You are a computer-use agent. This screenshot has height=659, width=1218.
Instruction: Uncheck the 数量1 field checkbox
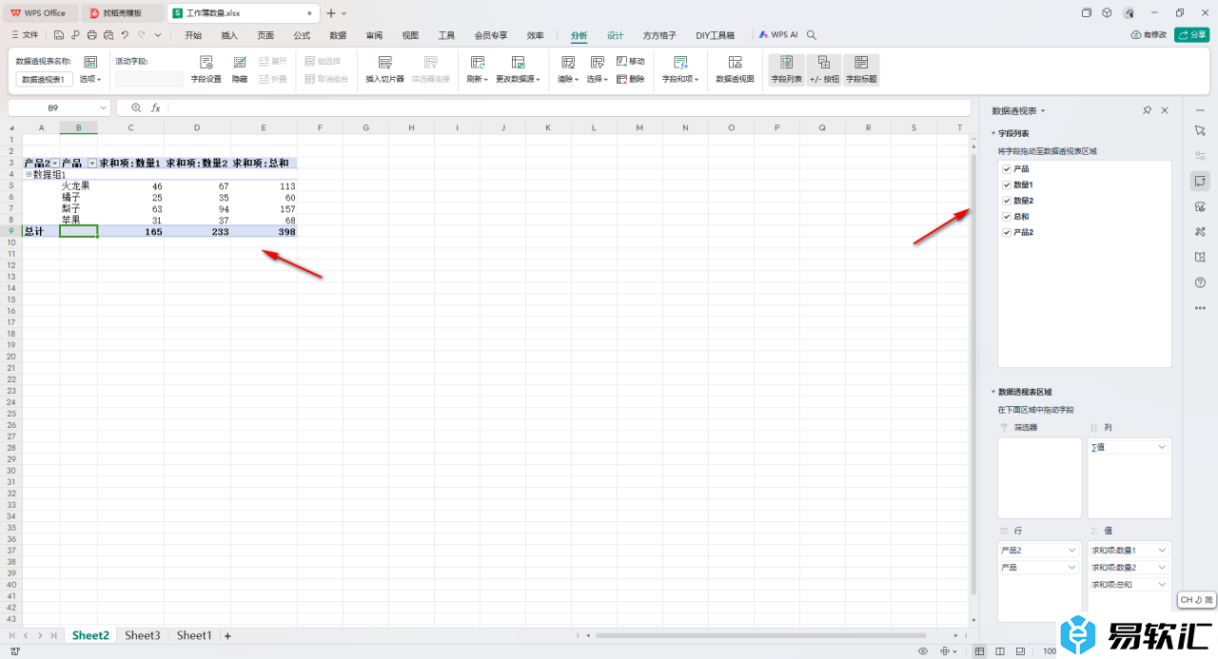(x=1007, y=184)
